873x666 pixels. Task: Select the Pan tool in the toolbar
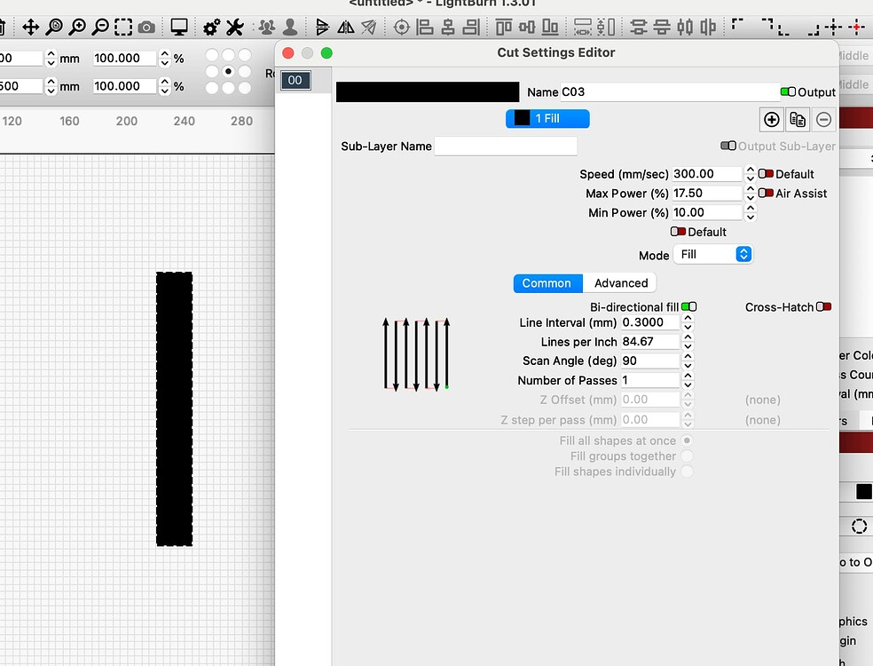tap(32, 27)
